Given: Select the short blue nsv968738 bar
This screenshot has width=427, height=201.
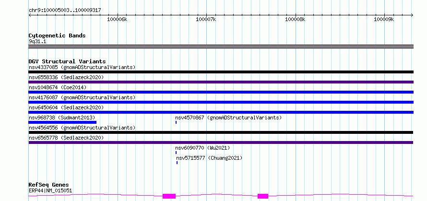Looking at the screenshot, I should click(x=62, y=122).
